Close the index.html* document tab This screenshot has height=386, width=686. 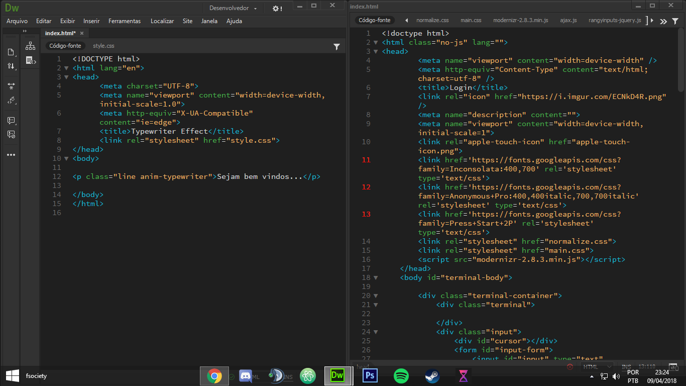(82, 33)
